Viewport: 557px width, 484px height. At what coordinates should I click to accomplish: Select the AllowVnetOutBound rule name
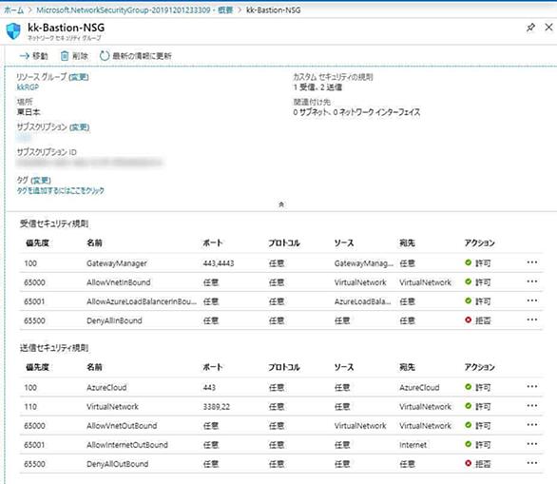click(122, 426)
